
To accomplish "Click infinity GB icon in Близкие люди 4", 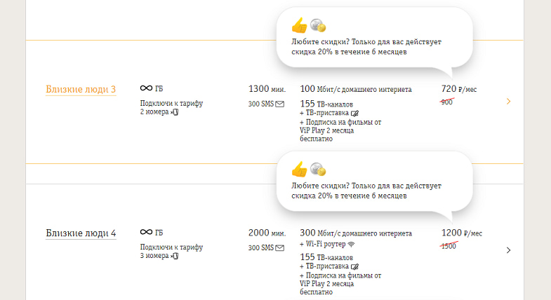I will [146, 232].
